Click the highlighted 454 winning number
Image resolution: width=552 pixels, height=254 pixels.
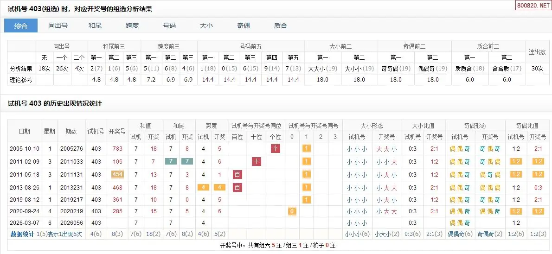pyautogui.click(x=117, y=175)
